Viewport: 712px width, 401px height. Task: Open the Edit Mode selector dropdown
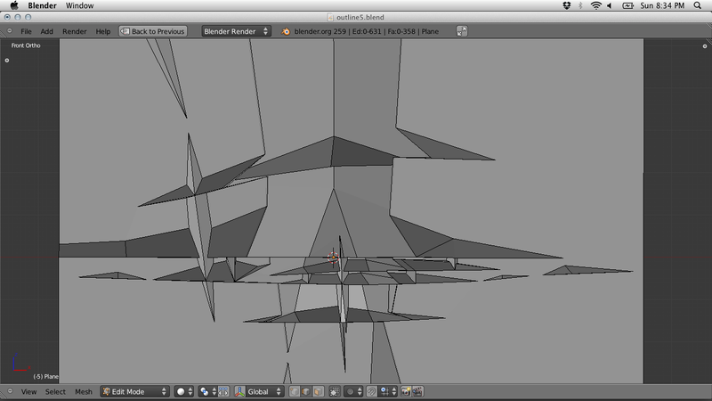135,391
